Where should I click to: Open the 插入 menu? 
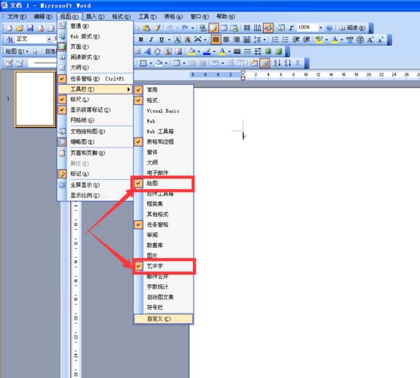tap(95, 17)
